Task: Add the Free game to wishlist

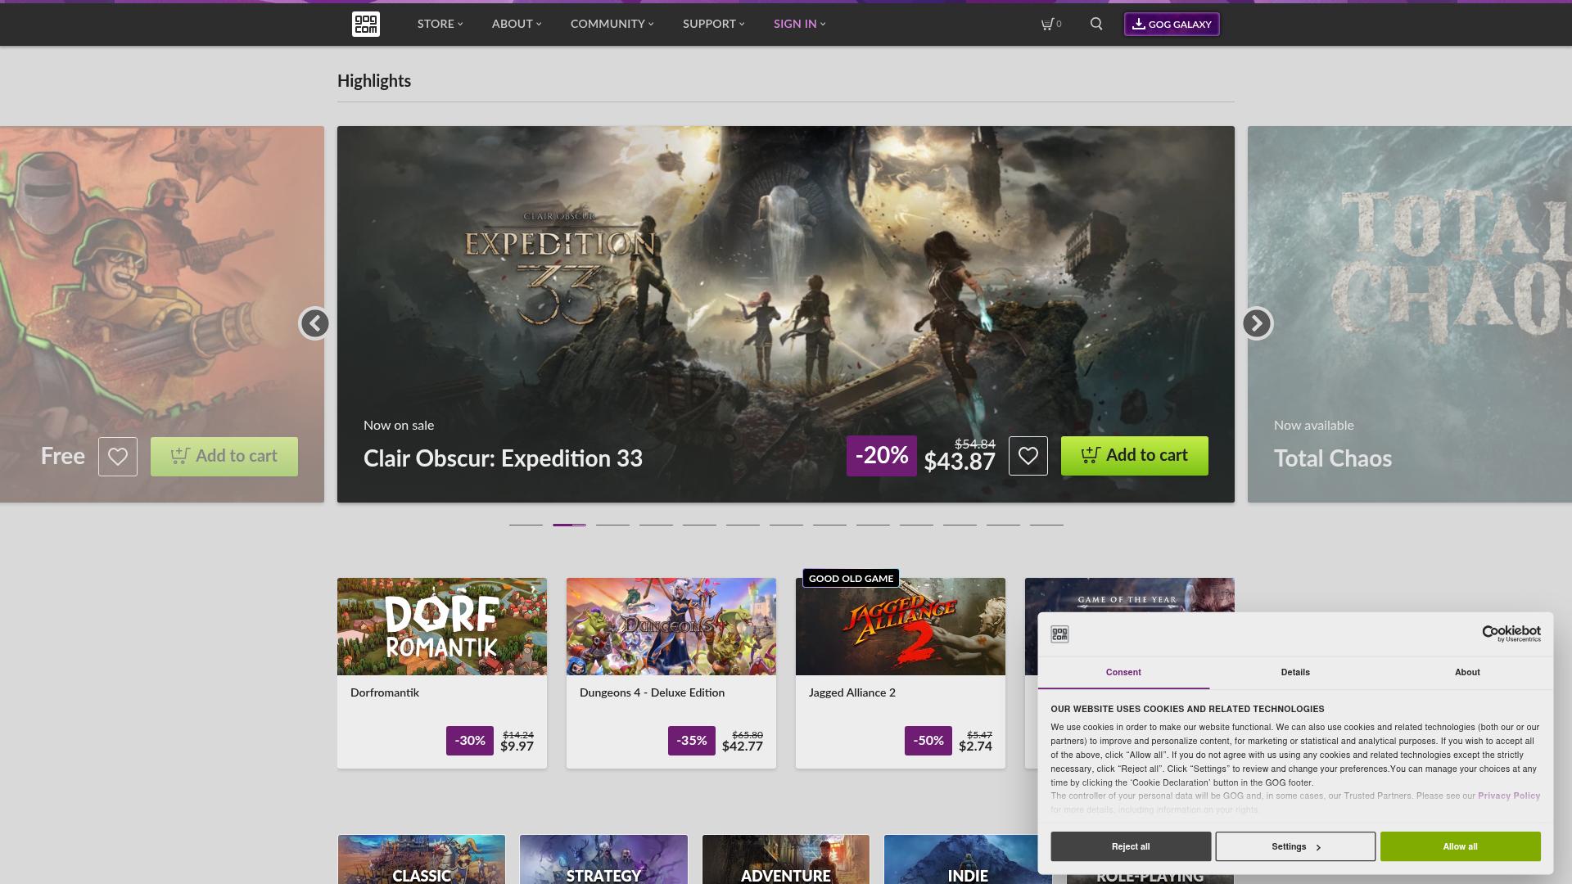Action: [x=119, y=456]
